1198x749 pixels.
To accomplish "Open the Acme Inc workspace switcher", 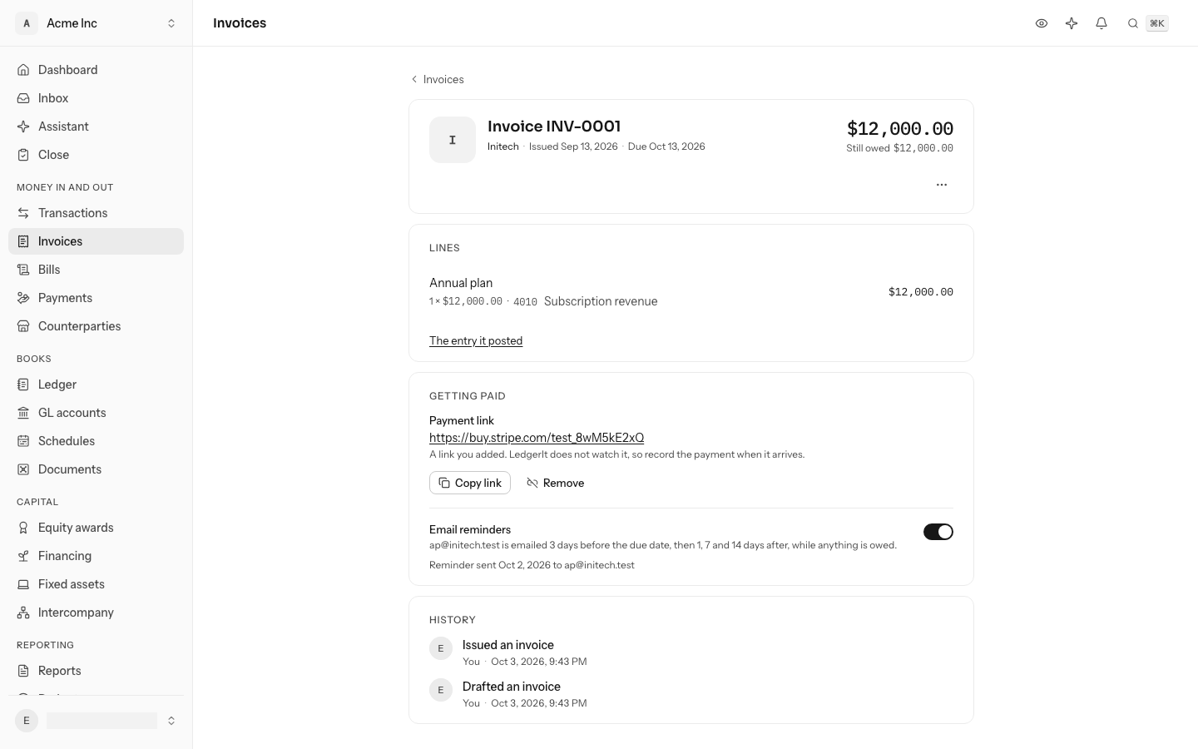I will pos(97,23).
